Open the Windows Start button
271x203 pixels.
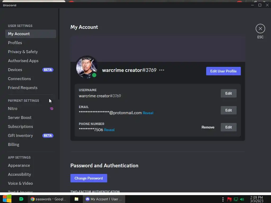[7, 199]
